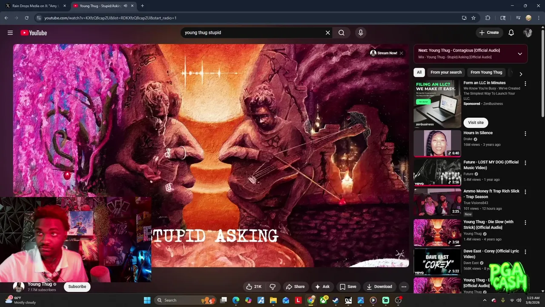Open more options for Ammo Money video
The width and height of the screenshot is (545, 307).
[x=525, y=192]
